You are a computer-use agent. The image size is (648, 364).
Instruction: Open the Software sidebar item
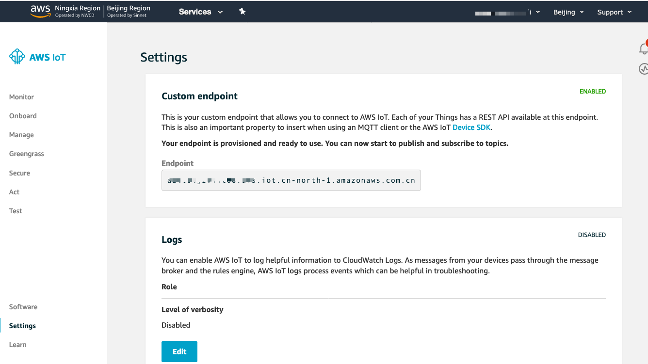[23, 307]
